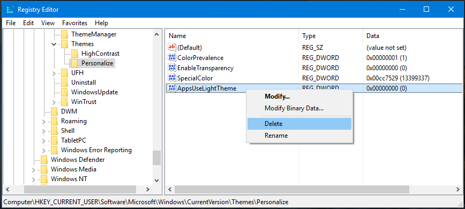The width and height of the screenshot is (465, 209).
Task: Click the HighContrast folder icon
Action: pos(74,54)
